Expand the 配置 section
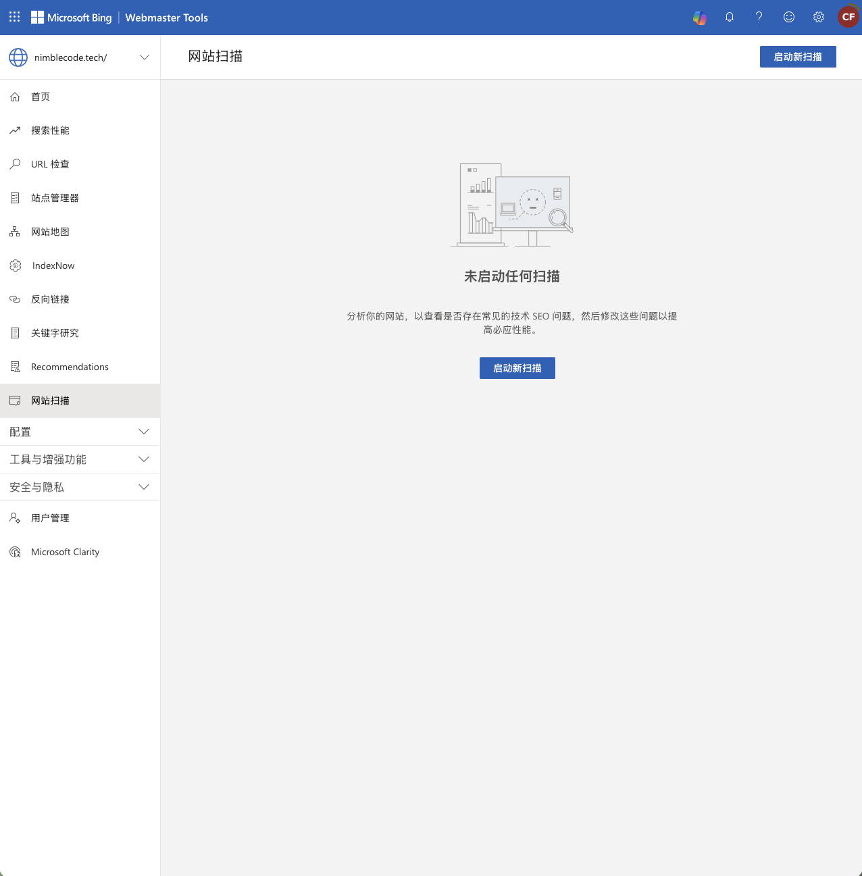This screenshot has height=876, width=862. 144,432
